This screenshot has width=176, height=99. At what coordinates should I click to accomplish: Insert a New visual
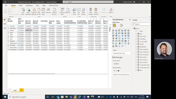pos(74,12)
